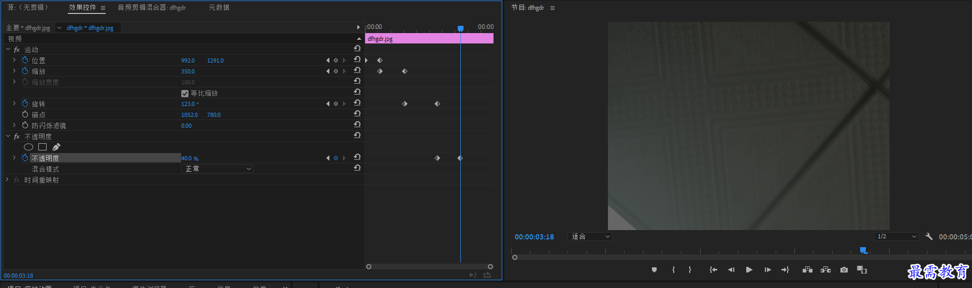The height and width of the screenshot is (288, 972).
Task: Open the 节目 panel menu
Action: tap(553, 8)
